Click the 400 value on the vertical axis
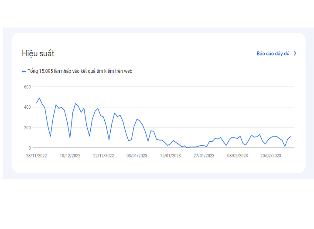This screenshot has height=229, width=314. (x=27, y=107)
